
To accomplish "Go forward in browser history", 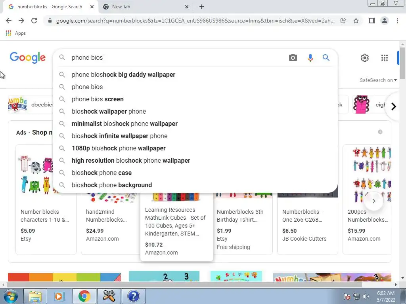I will [x=21, y=21].
